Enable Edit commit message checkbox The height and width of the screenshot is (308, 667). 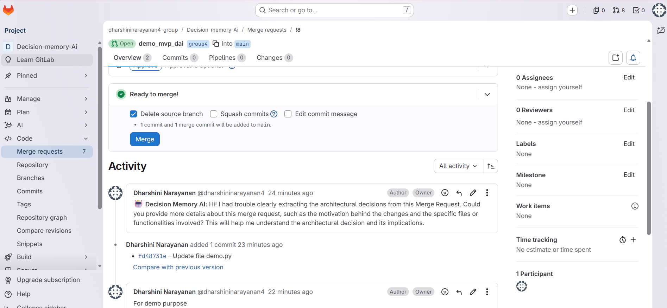click(288, 114)
